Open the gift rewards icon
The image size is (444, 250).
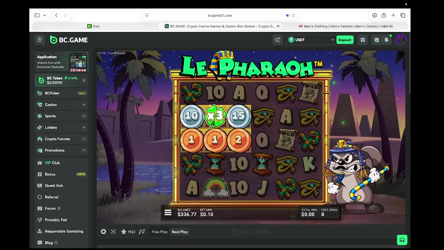[362, 40]
